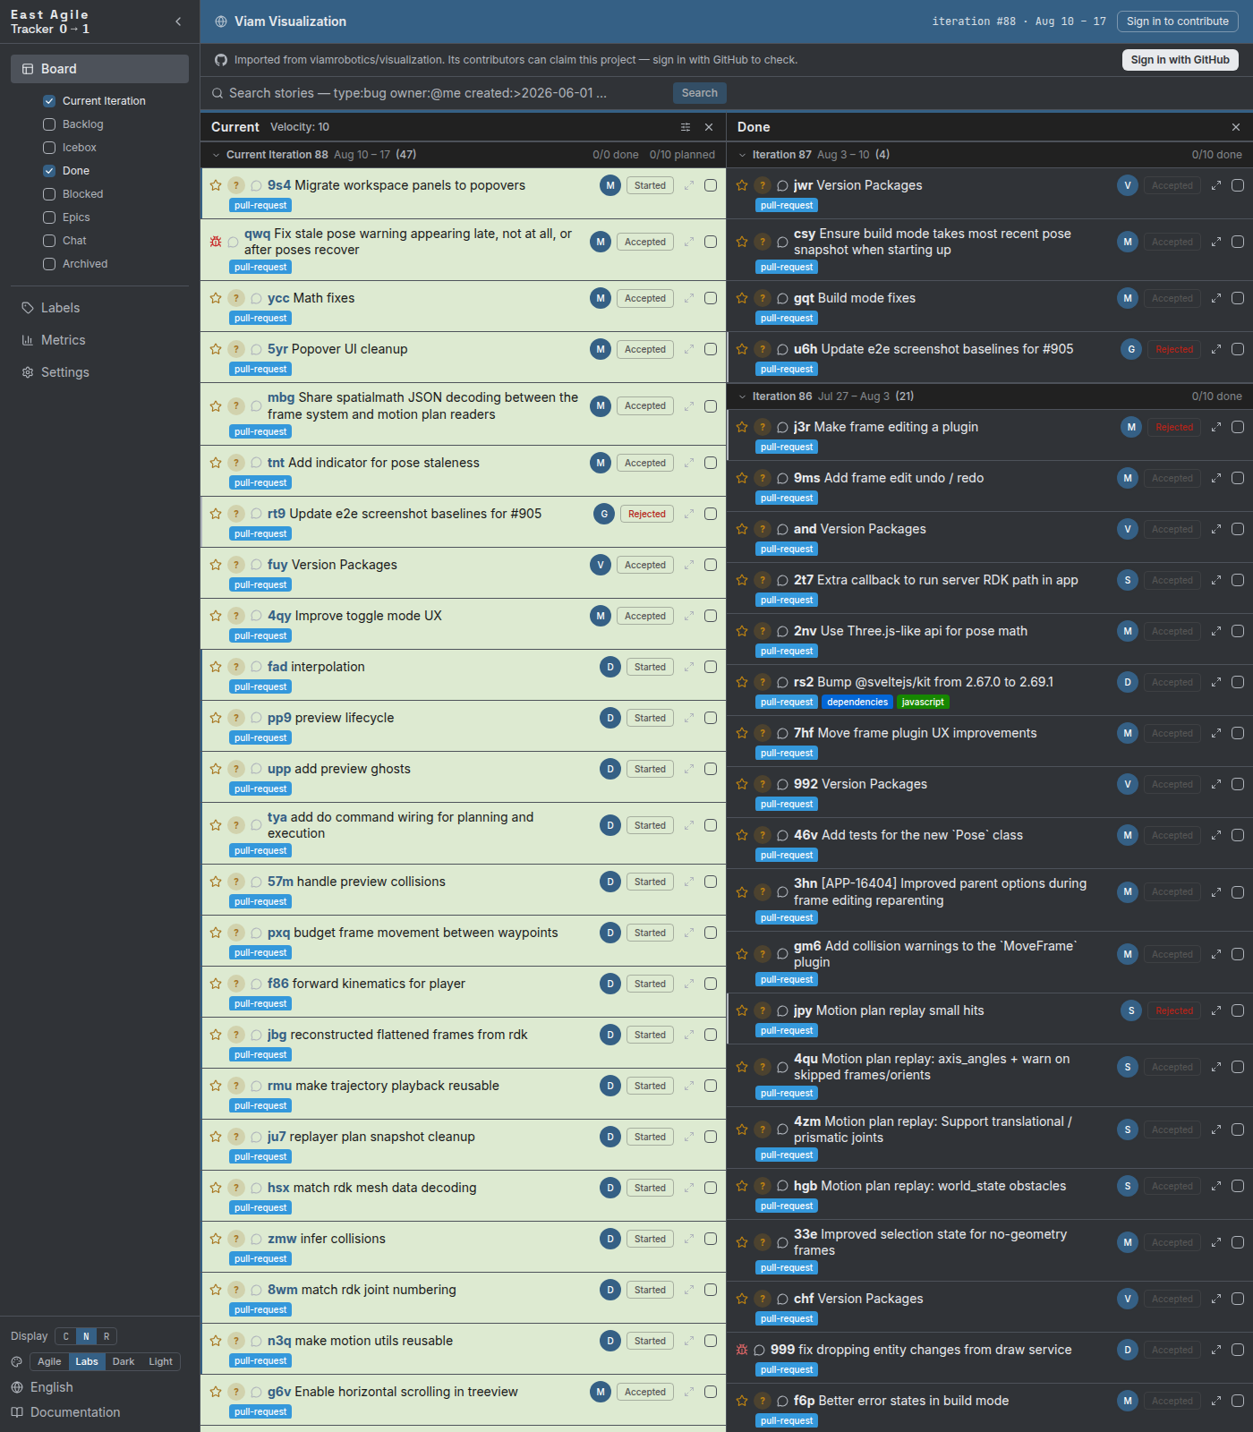The image size is (1253, 1432).
Task: Click the estimate badge on 9ms Add frame edit
Action: click(x=763, y=478)
